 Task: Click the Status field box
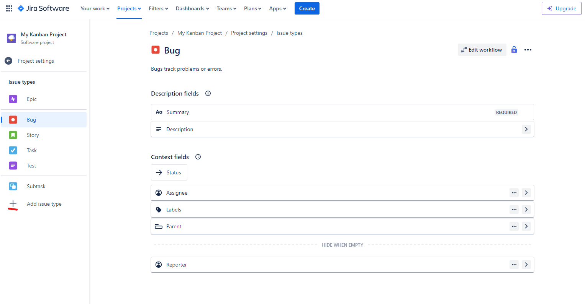pyautogui.click(x=169, y=172)
